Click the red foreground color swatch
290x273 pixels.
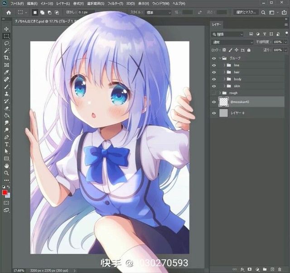5,193
